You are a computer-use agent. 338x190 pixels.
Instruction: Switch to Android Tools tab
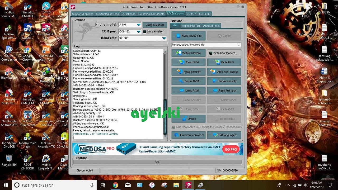click(211, 26)
